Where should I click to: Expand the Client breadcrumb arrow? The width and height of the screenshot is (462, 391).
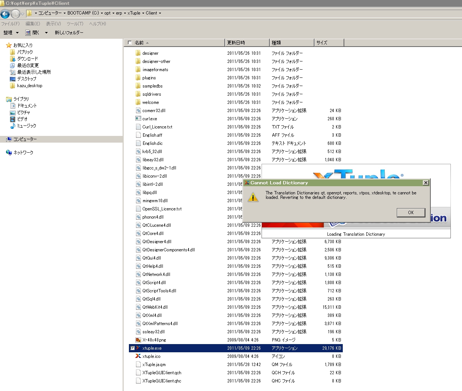[160, 13]
